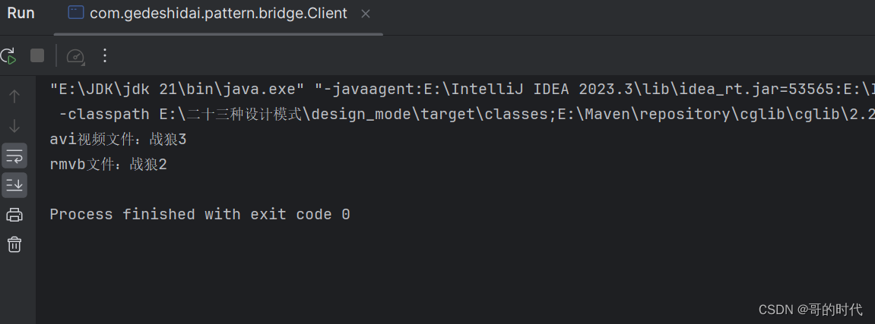Toggle scroll to end of console
875x324 pixels.
pyautogui.click(x=14, y=184)
